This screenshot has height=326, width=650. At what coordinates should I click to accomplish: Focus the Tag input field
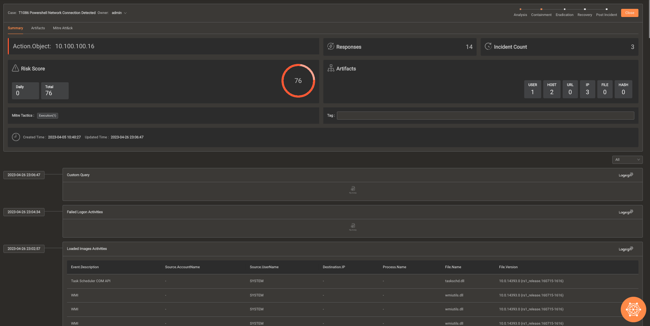485,116
